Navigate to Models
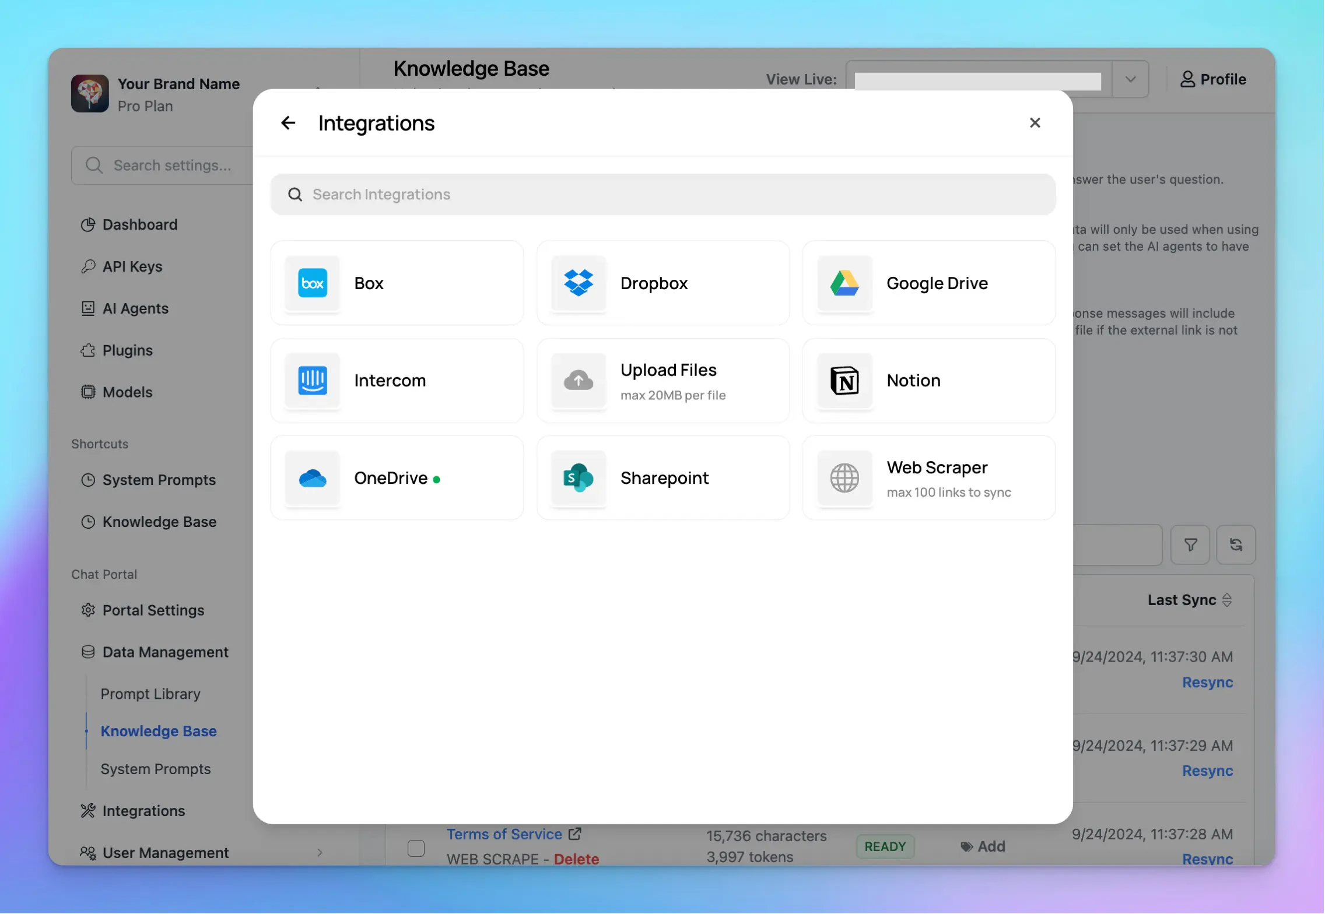1325x914 pixels. 127,393
